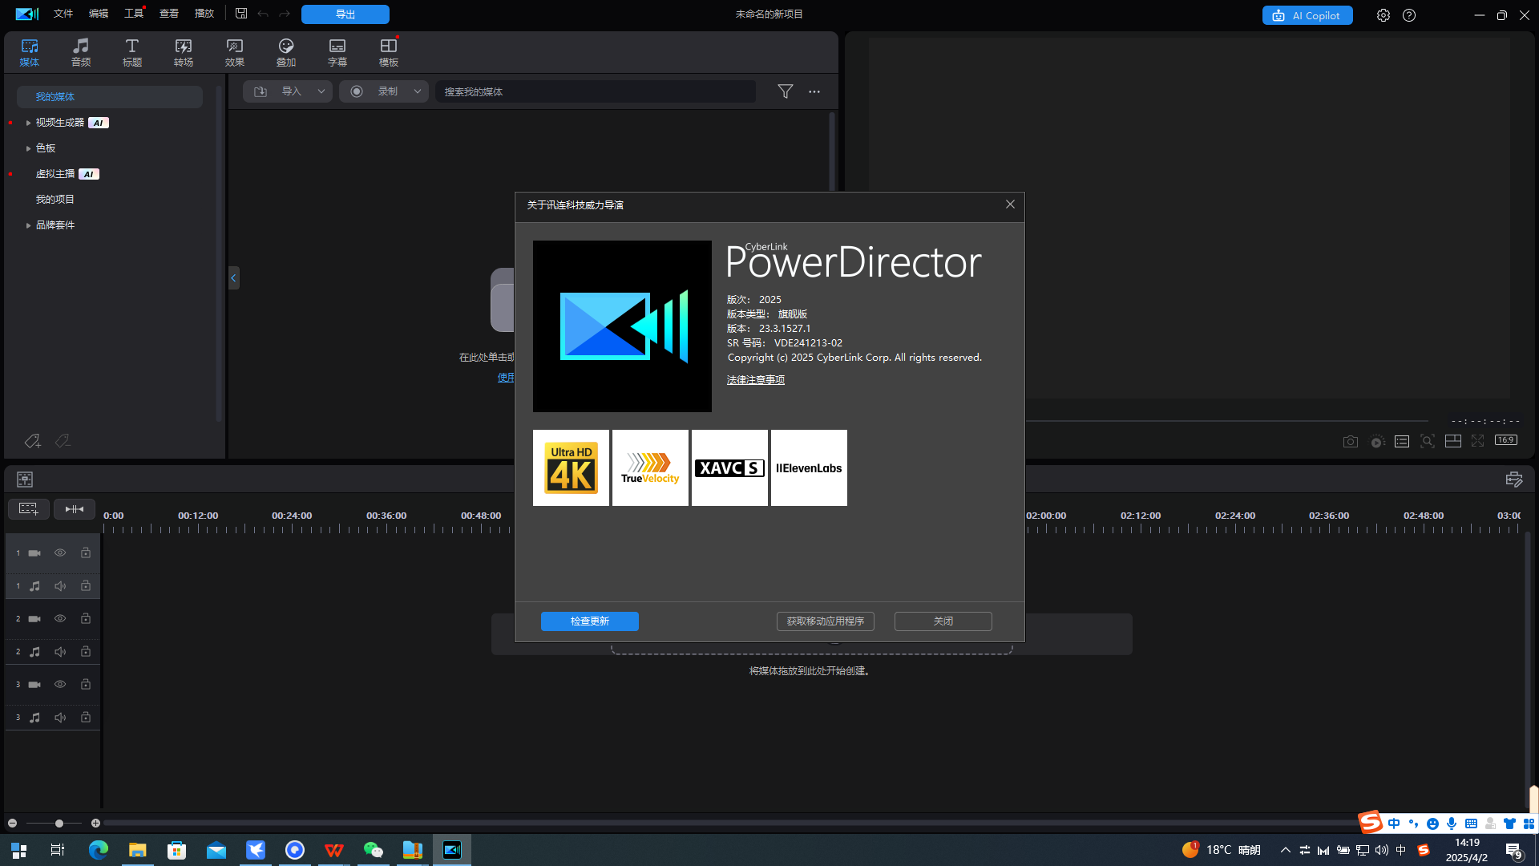The image size is (1539, 866).
Task: Toggle visibility of video track 1
Action: pyautogui.click(x=60, y=553)
